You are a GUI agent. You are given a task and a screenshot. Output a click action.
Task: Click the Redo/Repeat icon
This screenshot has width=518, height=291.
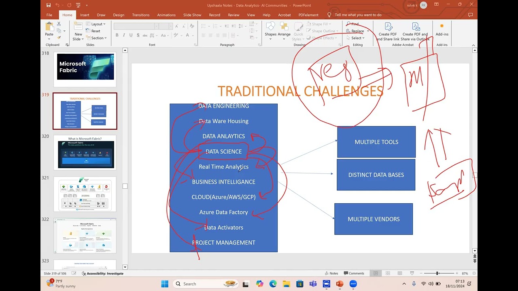point(68,5)
